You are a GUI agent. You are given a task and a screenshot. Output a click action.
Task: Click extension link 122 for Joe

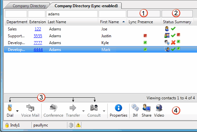(x=38, y=29)
